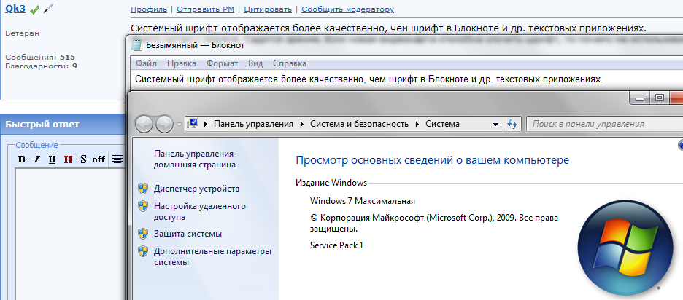The width and height of the screenshot is (683, 300).
Task: Click the 'Цитировать' link
Action: tap(269, 9)
